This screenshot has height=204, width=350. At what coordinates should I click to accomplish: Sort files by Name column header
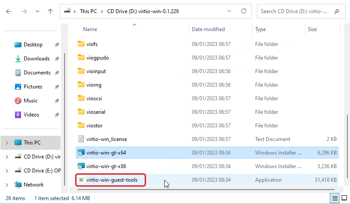tap(90, 29)
